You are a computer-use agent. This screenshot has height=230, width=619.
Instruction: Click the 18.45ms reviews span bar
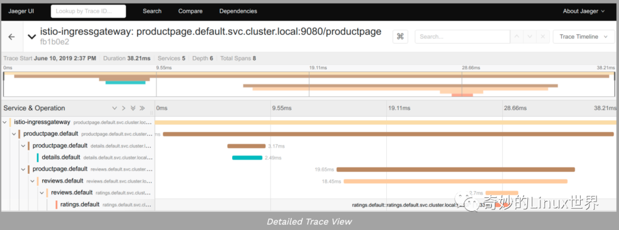[455, 181]
